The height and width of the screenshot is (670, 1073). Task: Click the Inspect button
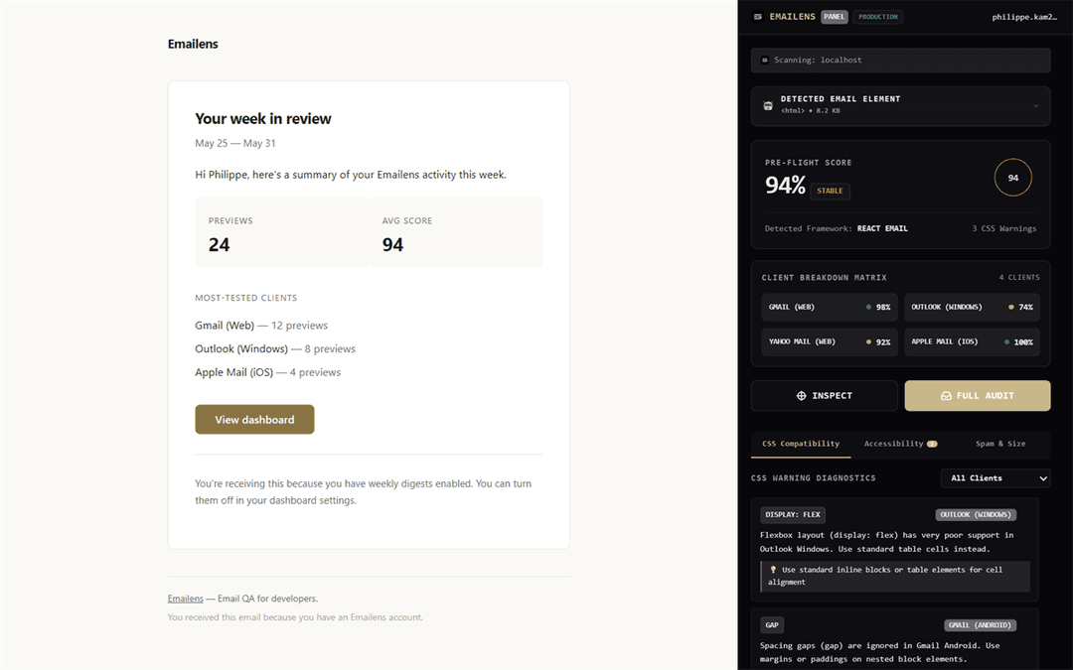point(824,396)
